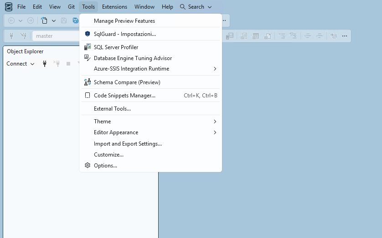The image size is (382, 238).
Task: Click the SSMS application logo icon
Action: pos(9,7)
